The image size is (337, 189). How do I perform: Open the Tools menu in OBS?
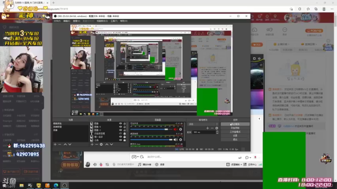114,21
